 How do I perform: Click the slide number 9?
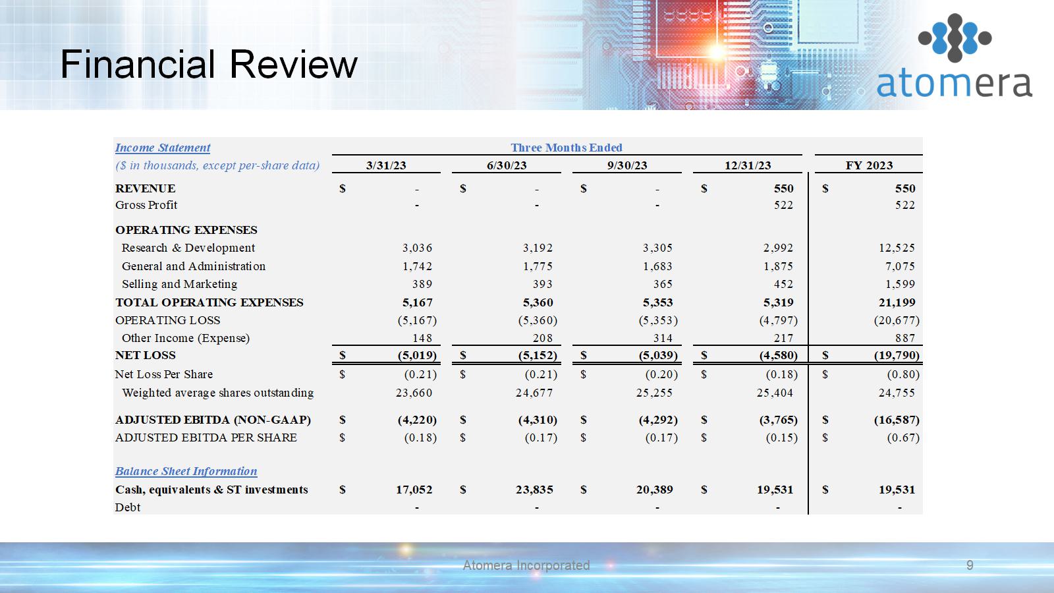(969, 565)
